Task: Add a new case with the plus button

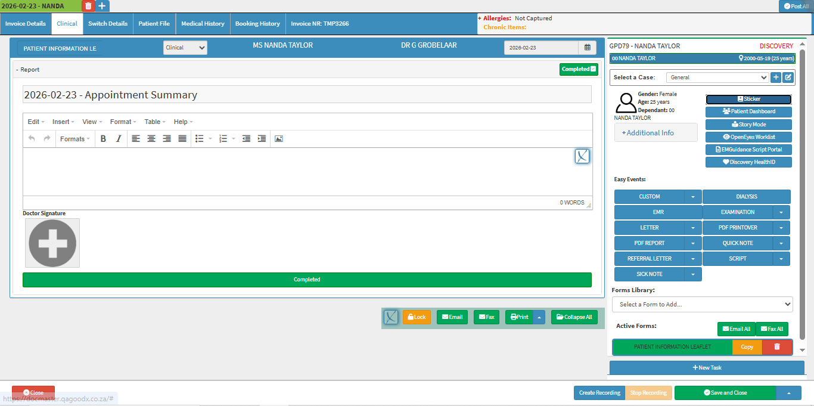Action: 775,77
